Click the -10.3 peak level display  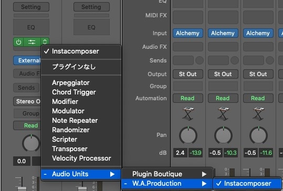[x=230, y=153]
